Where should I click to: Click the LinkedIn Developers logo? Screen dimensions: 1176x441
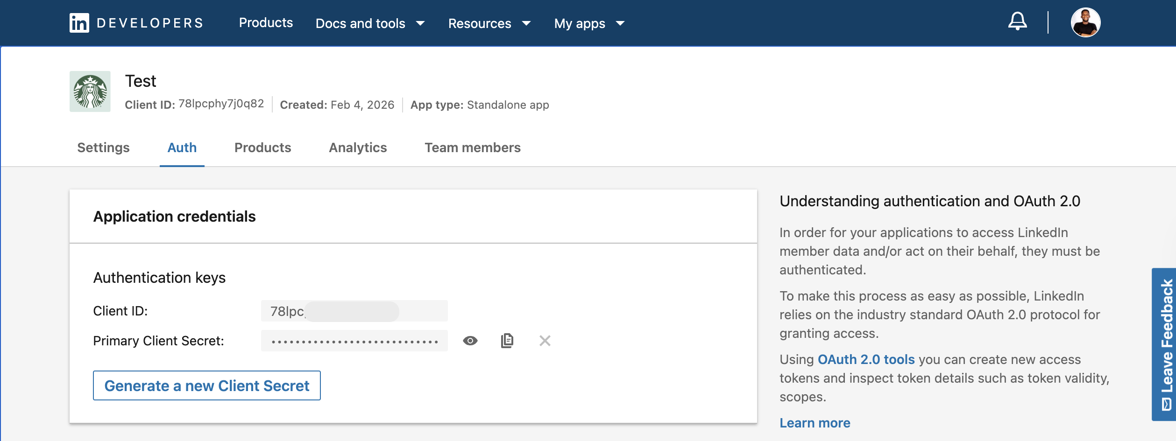click(x=136, y=22)
